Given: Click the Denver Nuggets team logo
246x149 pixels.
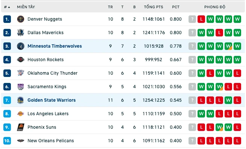Looking at the screenshot, I should coord(21,19).
